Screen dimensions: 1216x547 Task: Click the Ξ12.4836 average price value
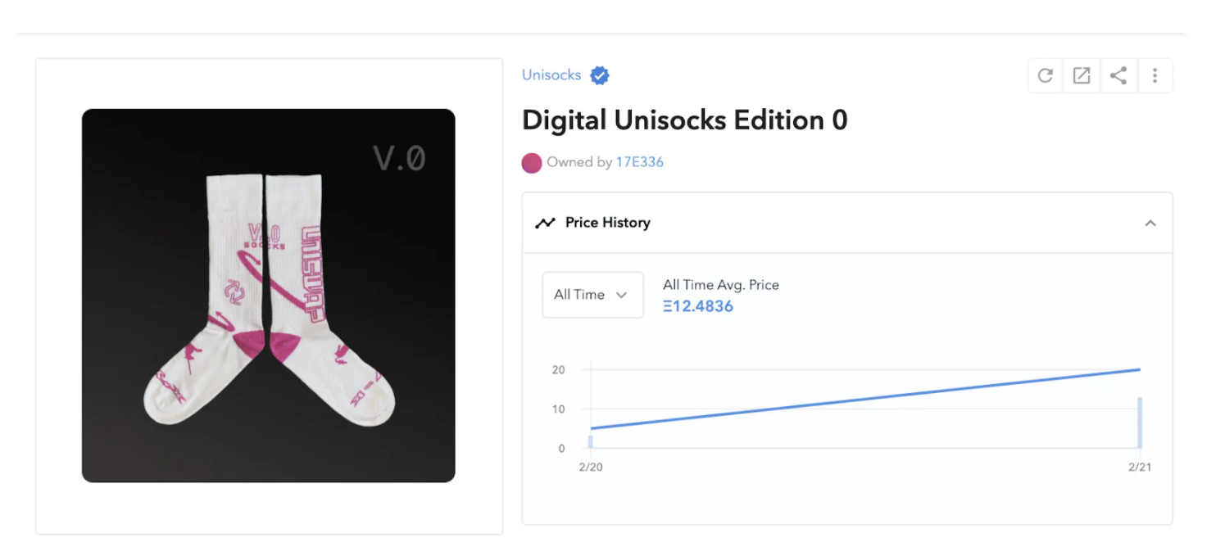697,306
